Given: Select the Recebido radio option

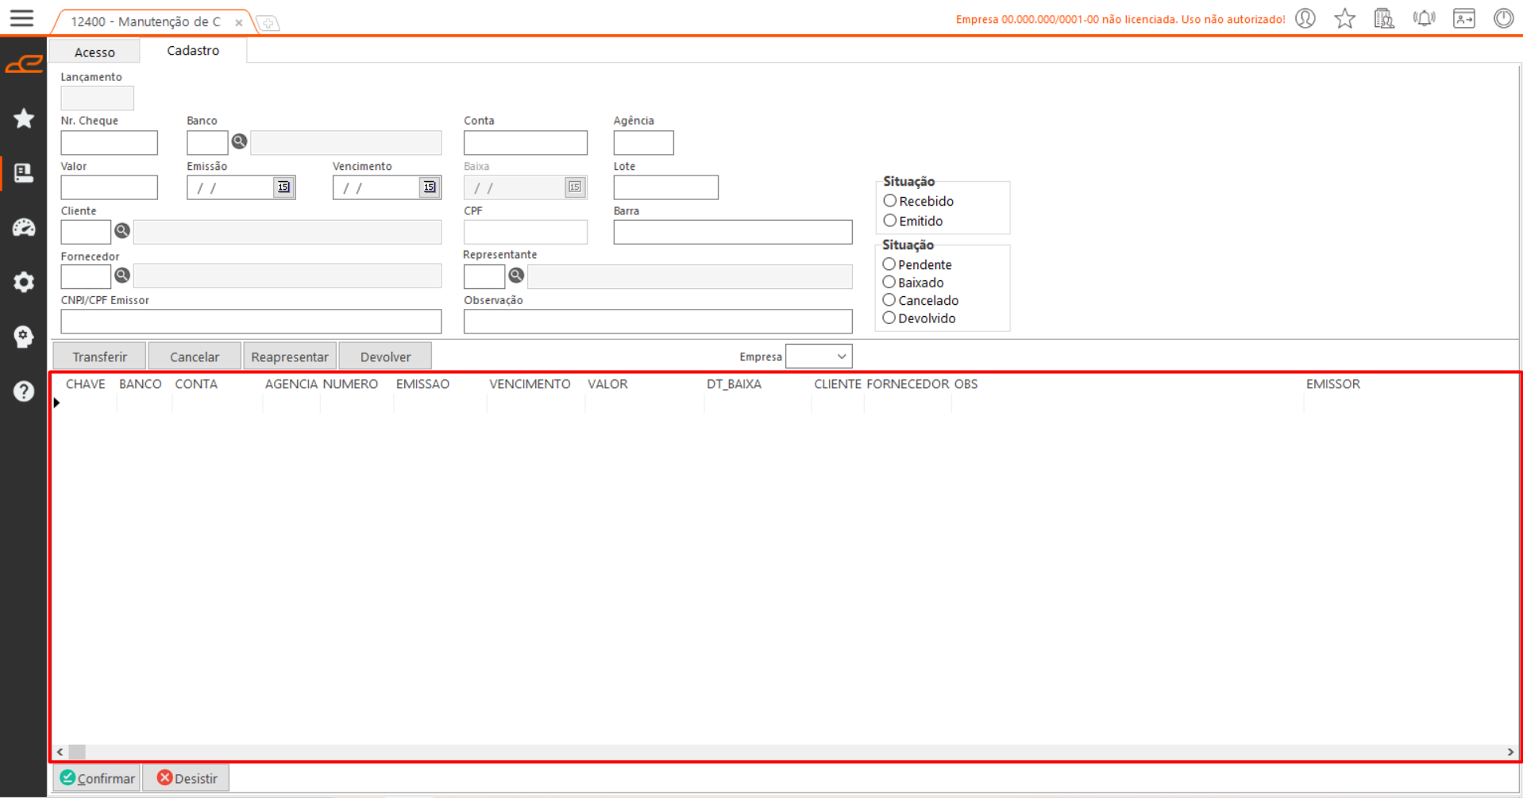Looking at the screenshot, I should pos(890,201).
